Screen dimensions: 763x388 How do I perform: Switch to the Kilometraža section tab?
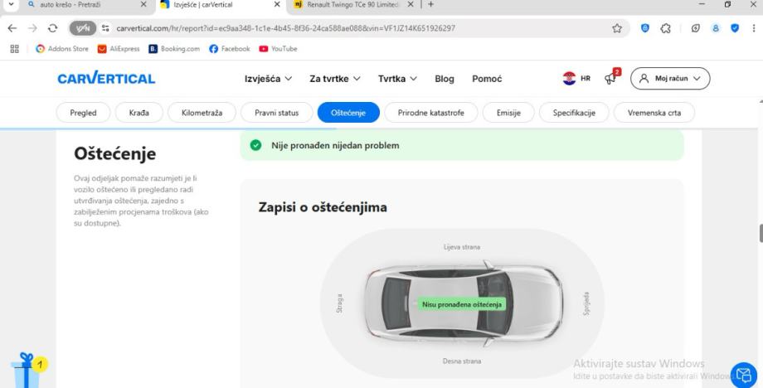click(x=202, y=113)
